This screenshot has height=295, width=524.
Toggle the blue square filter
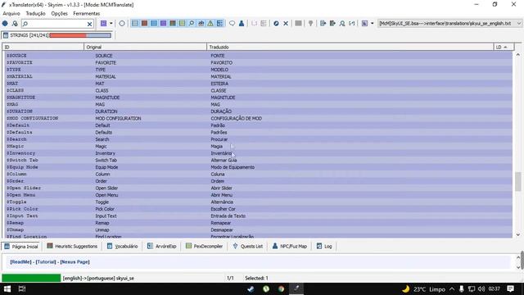pyautogui.click(x=154, y=24)
